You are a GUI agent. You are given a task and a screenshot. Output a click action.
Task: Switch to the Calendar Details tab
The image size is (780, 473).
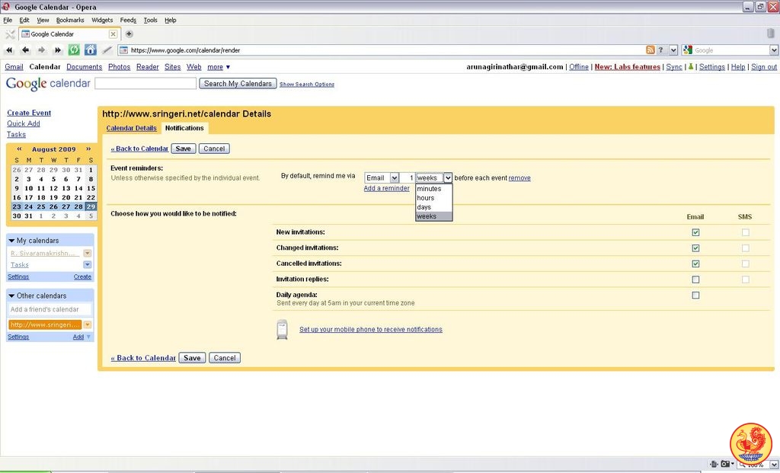[131, 128]
